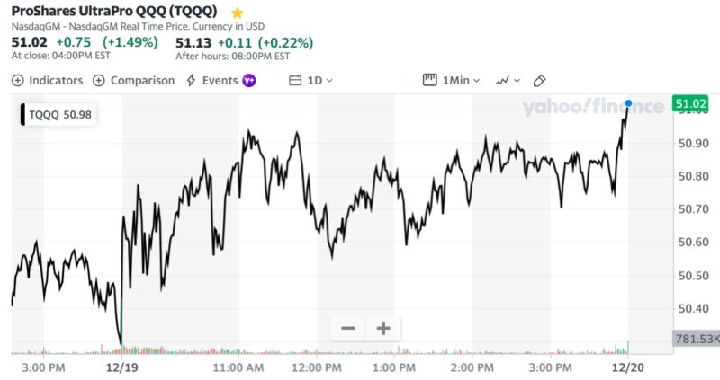
Task: Click the calendar date range icon
Action: (295, 80)
